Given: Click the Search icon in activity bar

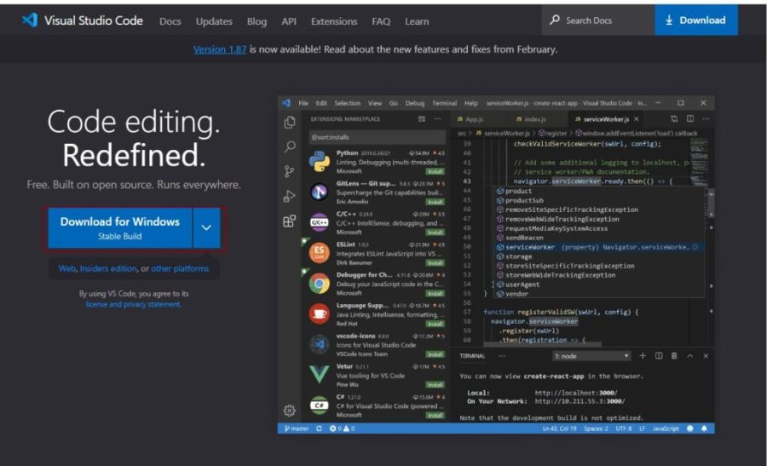Looking at the screenshot, I should 290,147.
